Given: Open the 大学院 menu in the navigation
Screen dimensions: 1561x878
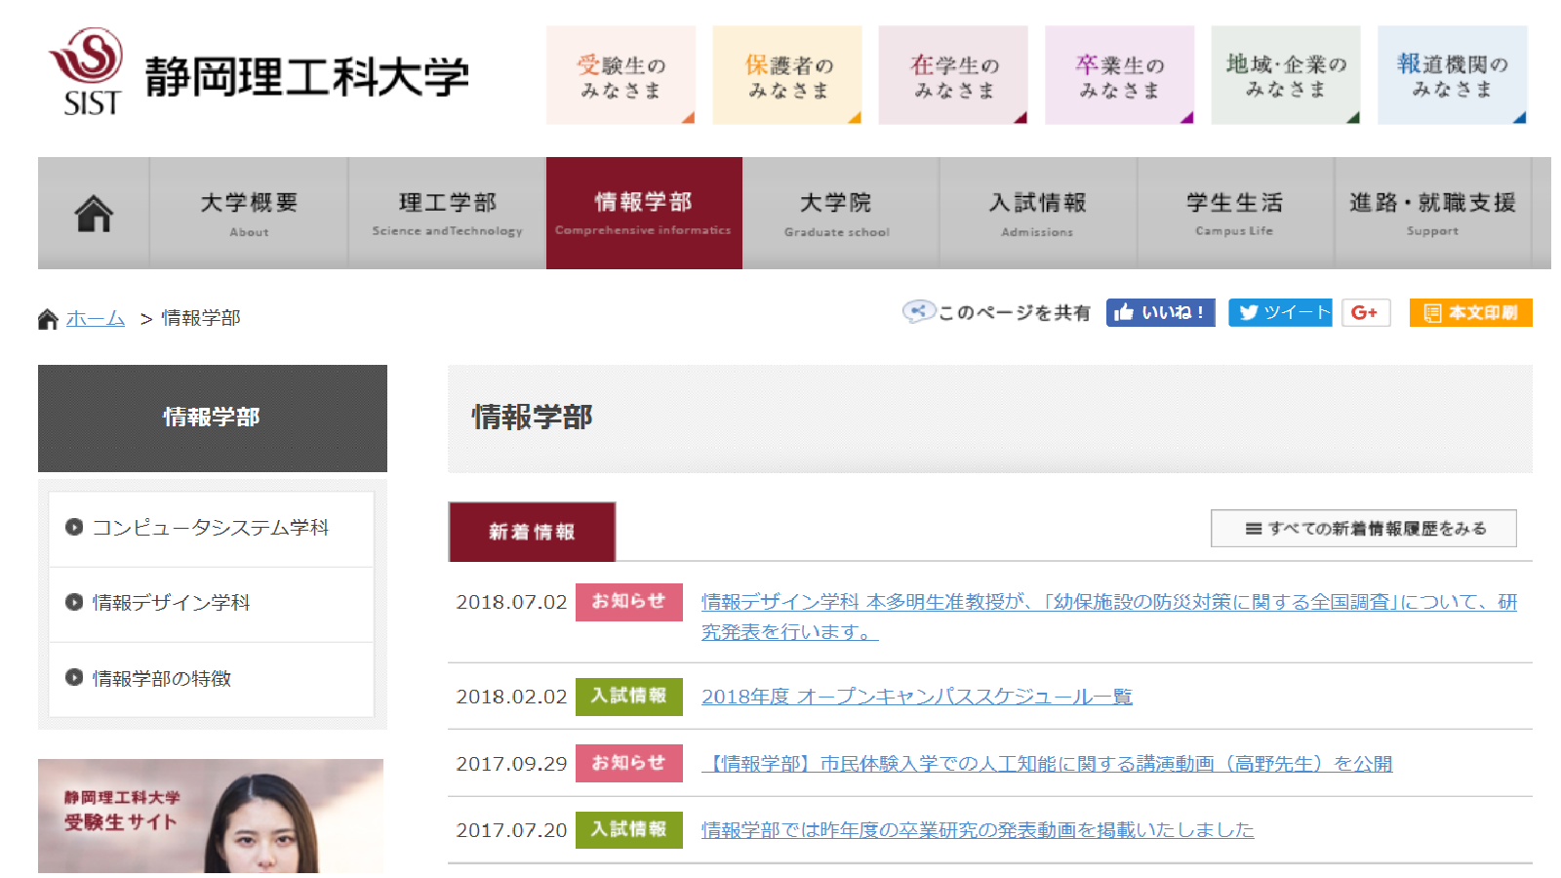Looking at the screenshot, I should [x=837, y=212].
